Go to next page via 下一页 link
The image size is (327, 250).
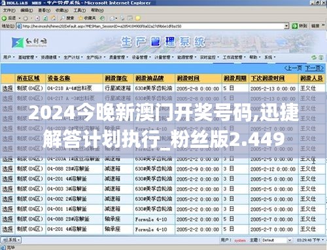(314, 68)
